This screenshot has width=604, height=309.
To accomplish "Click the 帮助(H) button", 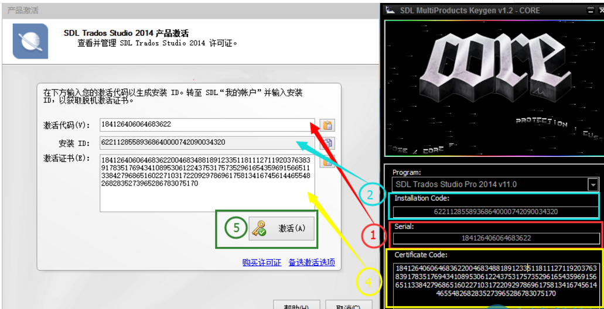I will [x=296, y=305].
